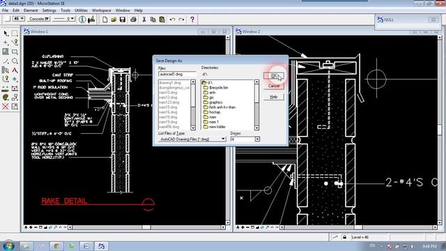Choose the Points tool in left palette
Viewport: 446px width, 251px height.
(x=6, y=43)
